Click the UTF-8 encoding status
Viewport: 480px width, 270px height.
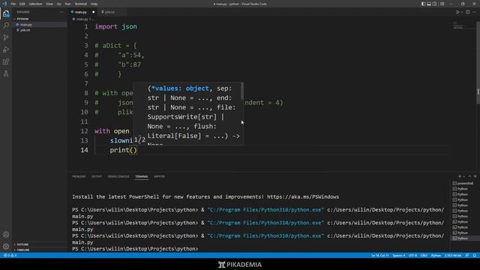pyautogui.click(x=412, y=255)
